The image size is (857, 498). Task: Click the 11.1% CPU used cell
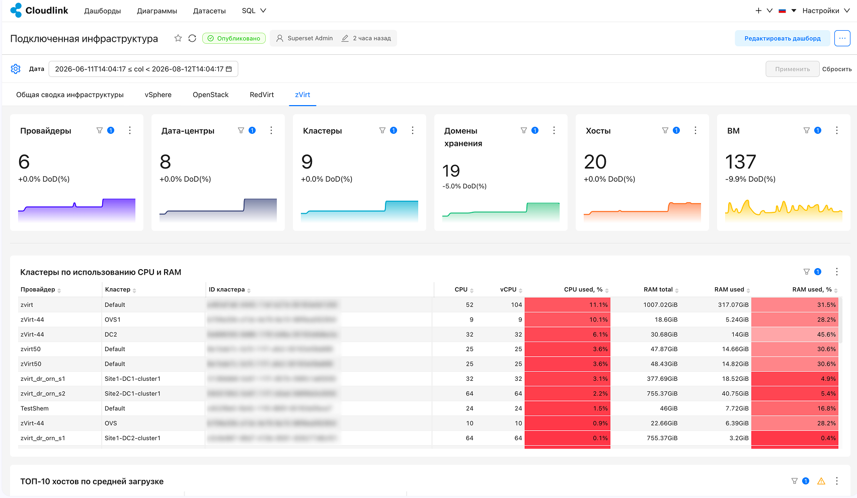(568, 305)
